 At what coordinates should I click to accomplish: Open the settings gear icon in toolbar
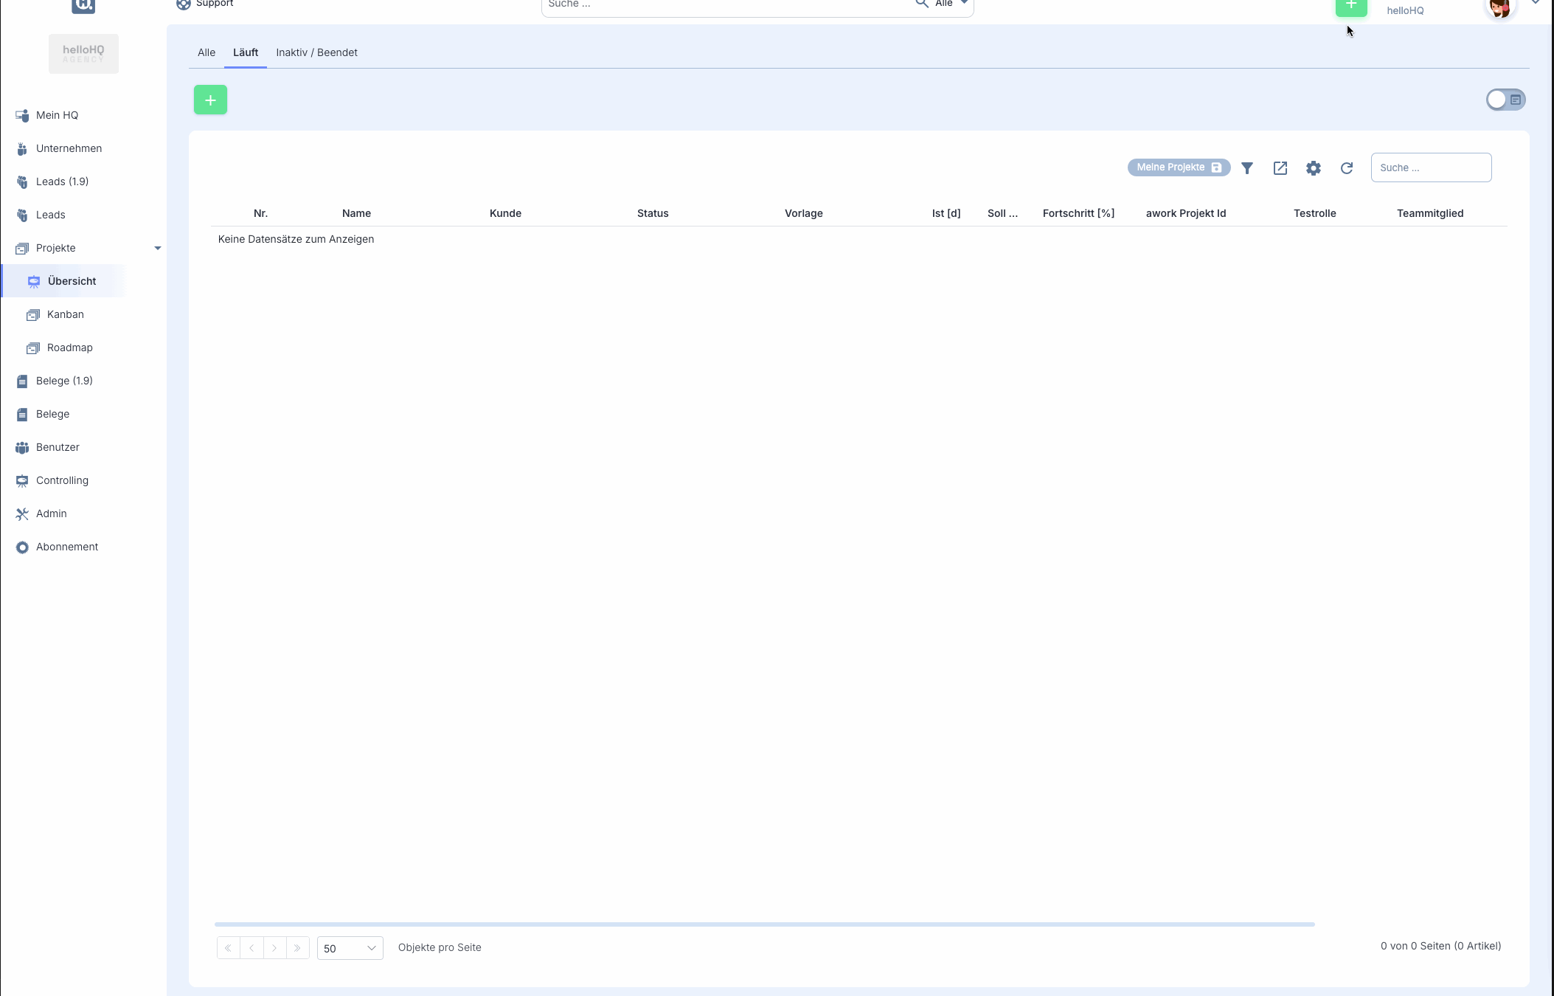[x=1314, y=167]
